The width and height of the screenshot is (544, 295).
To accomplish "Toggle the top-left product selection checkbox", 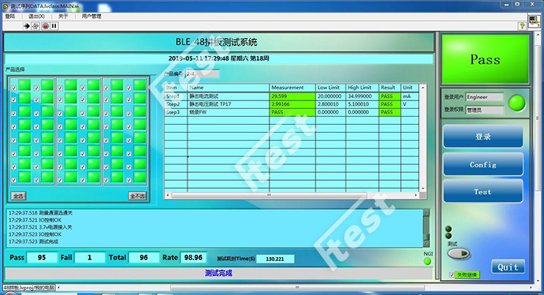I will tap(14, 89).
